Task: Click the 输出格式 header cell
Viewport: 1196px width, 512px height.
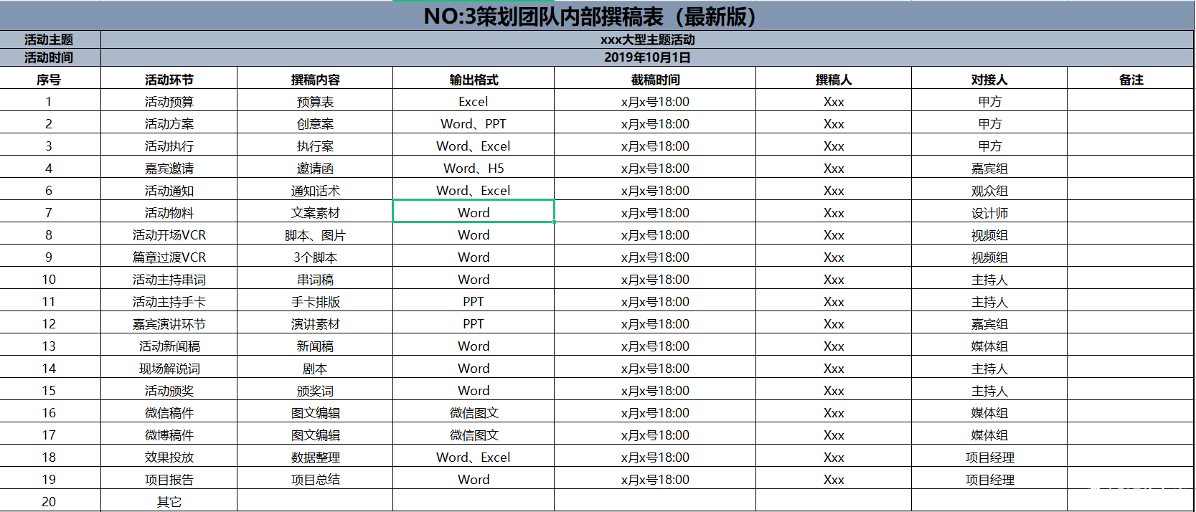Action: point(474,80)
